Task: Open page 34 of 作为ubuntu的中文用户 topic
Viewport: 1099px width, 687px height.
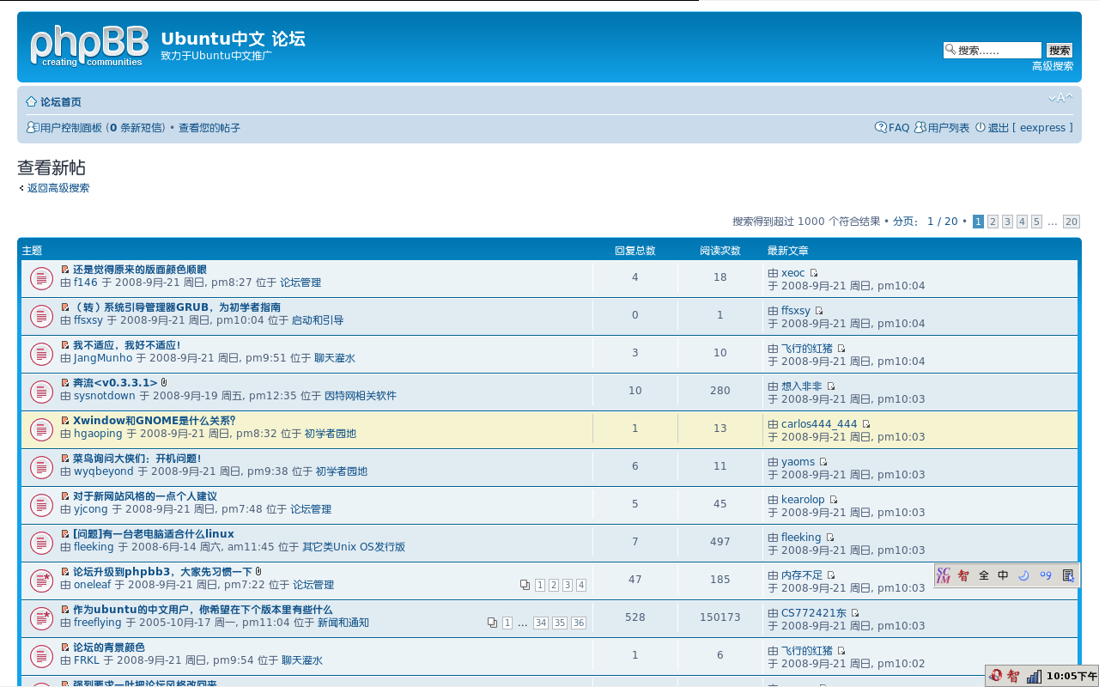Action: [x=541, y=623]
